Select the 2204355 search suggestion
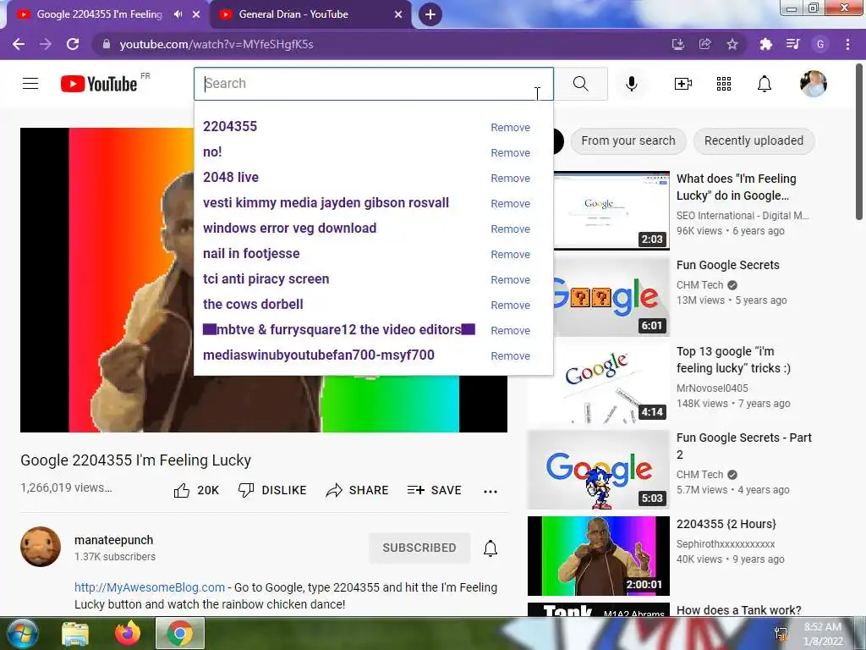866x650 pixels. [230, 127]
